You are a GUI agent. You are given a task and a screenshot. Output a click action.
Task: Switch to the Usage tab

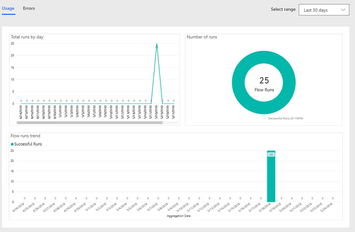[x=8, y=8]
